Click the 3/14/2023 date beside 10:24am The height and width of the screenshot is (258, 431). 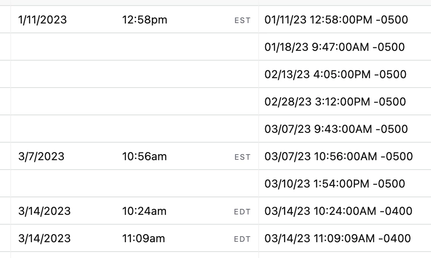coord(44,211)
